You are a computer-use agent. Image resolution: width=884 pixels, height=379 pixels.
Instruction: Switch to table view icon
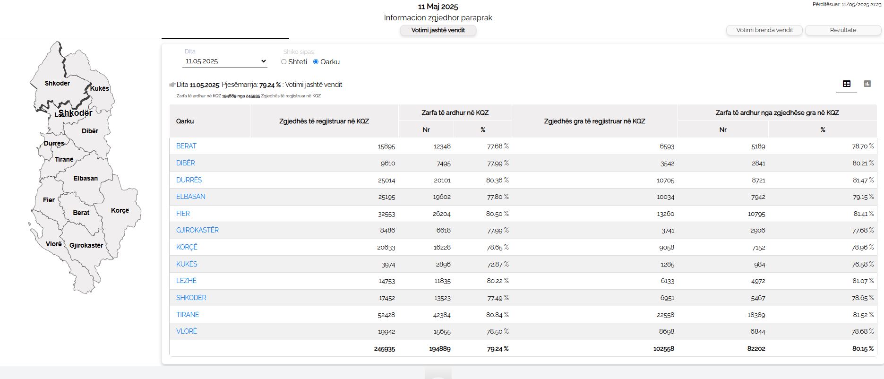[846, 84]
